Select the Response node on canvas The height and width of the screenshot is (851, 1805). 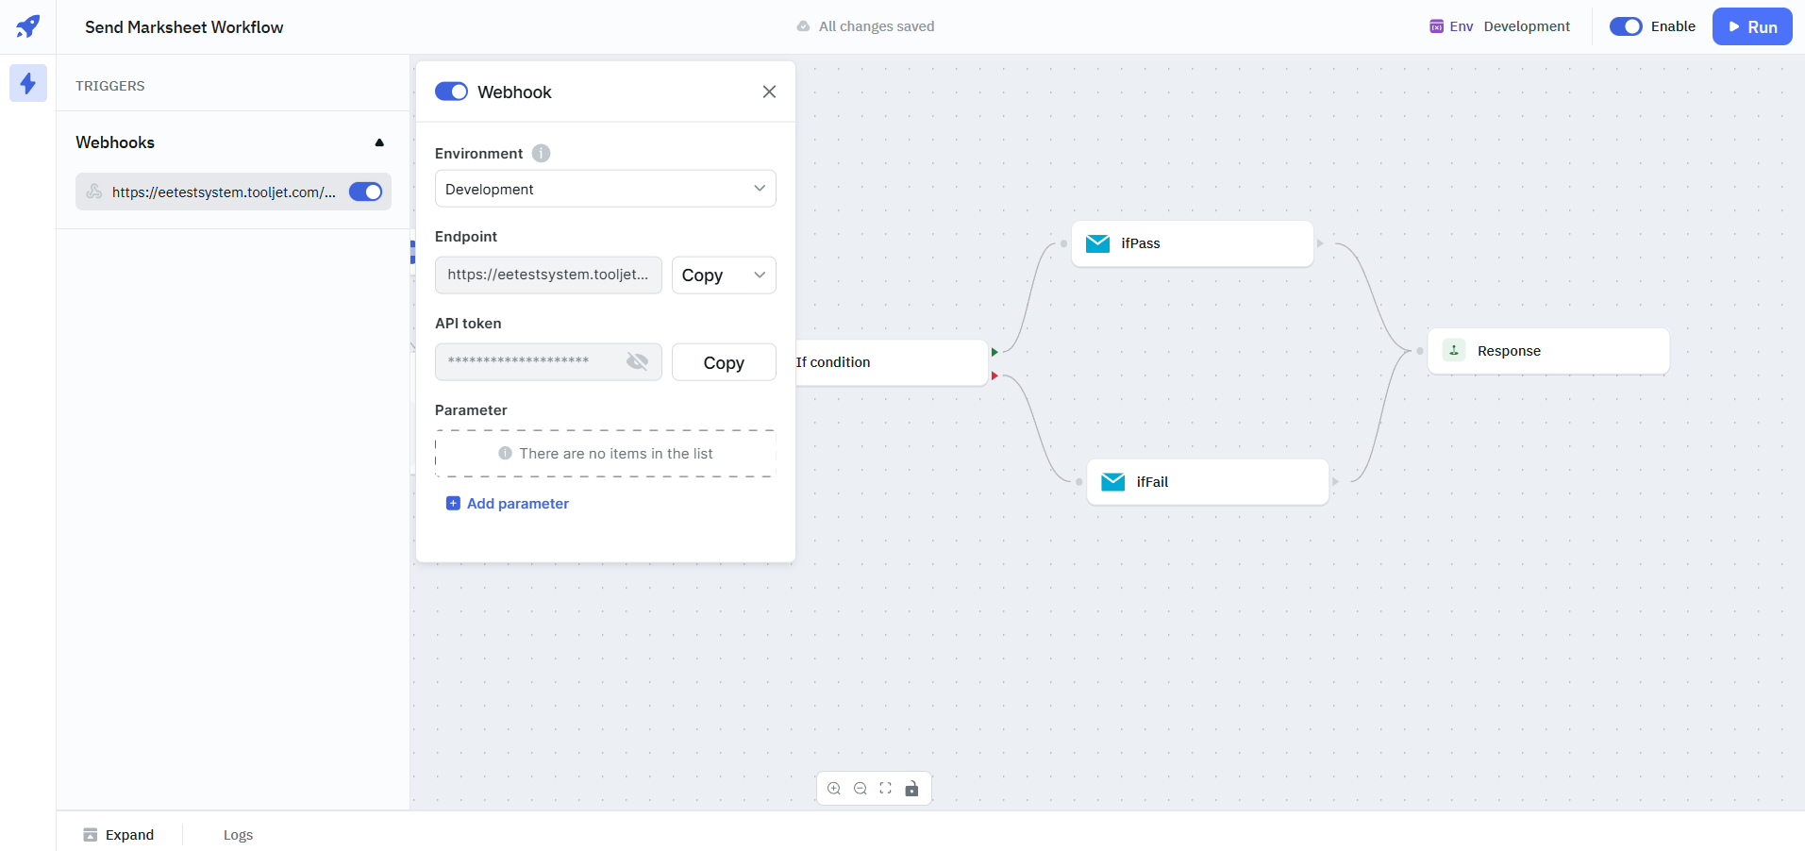pyautogui.click(x=1547, y=351)
